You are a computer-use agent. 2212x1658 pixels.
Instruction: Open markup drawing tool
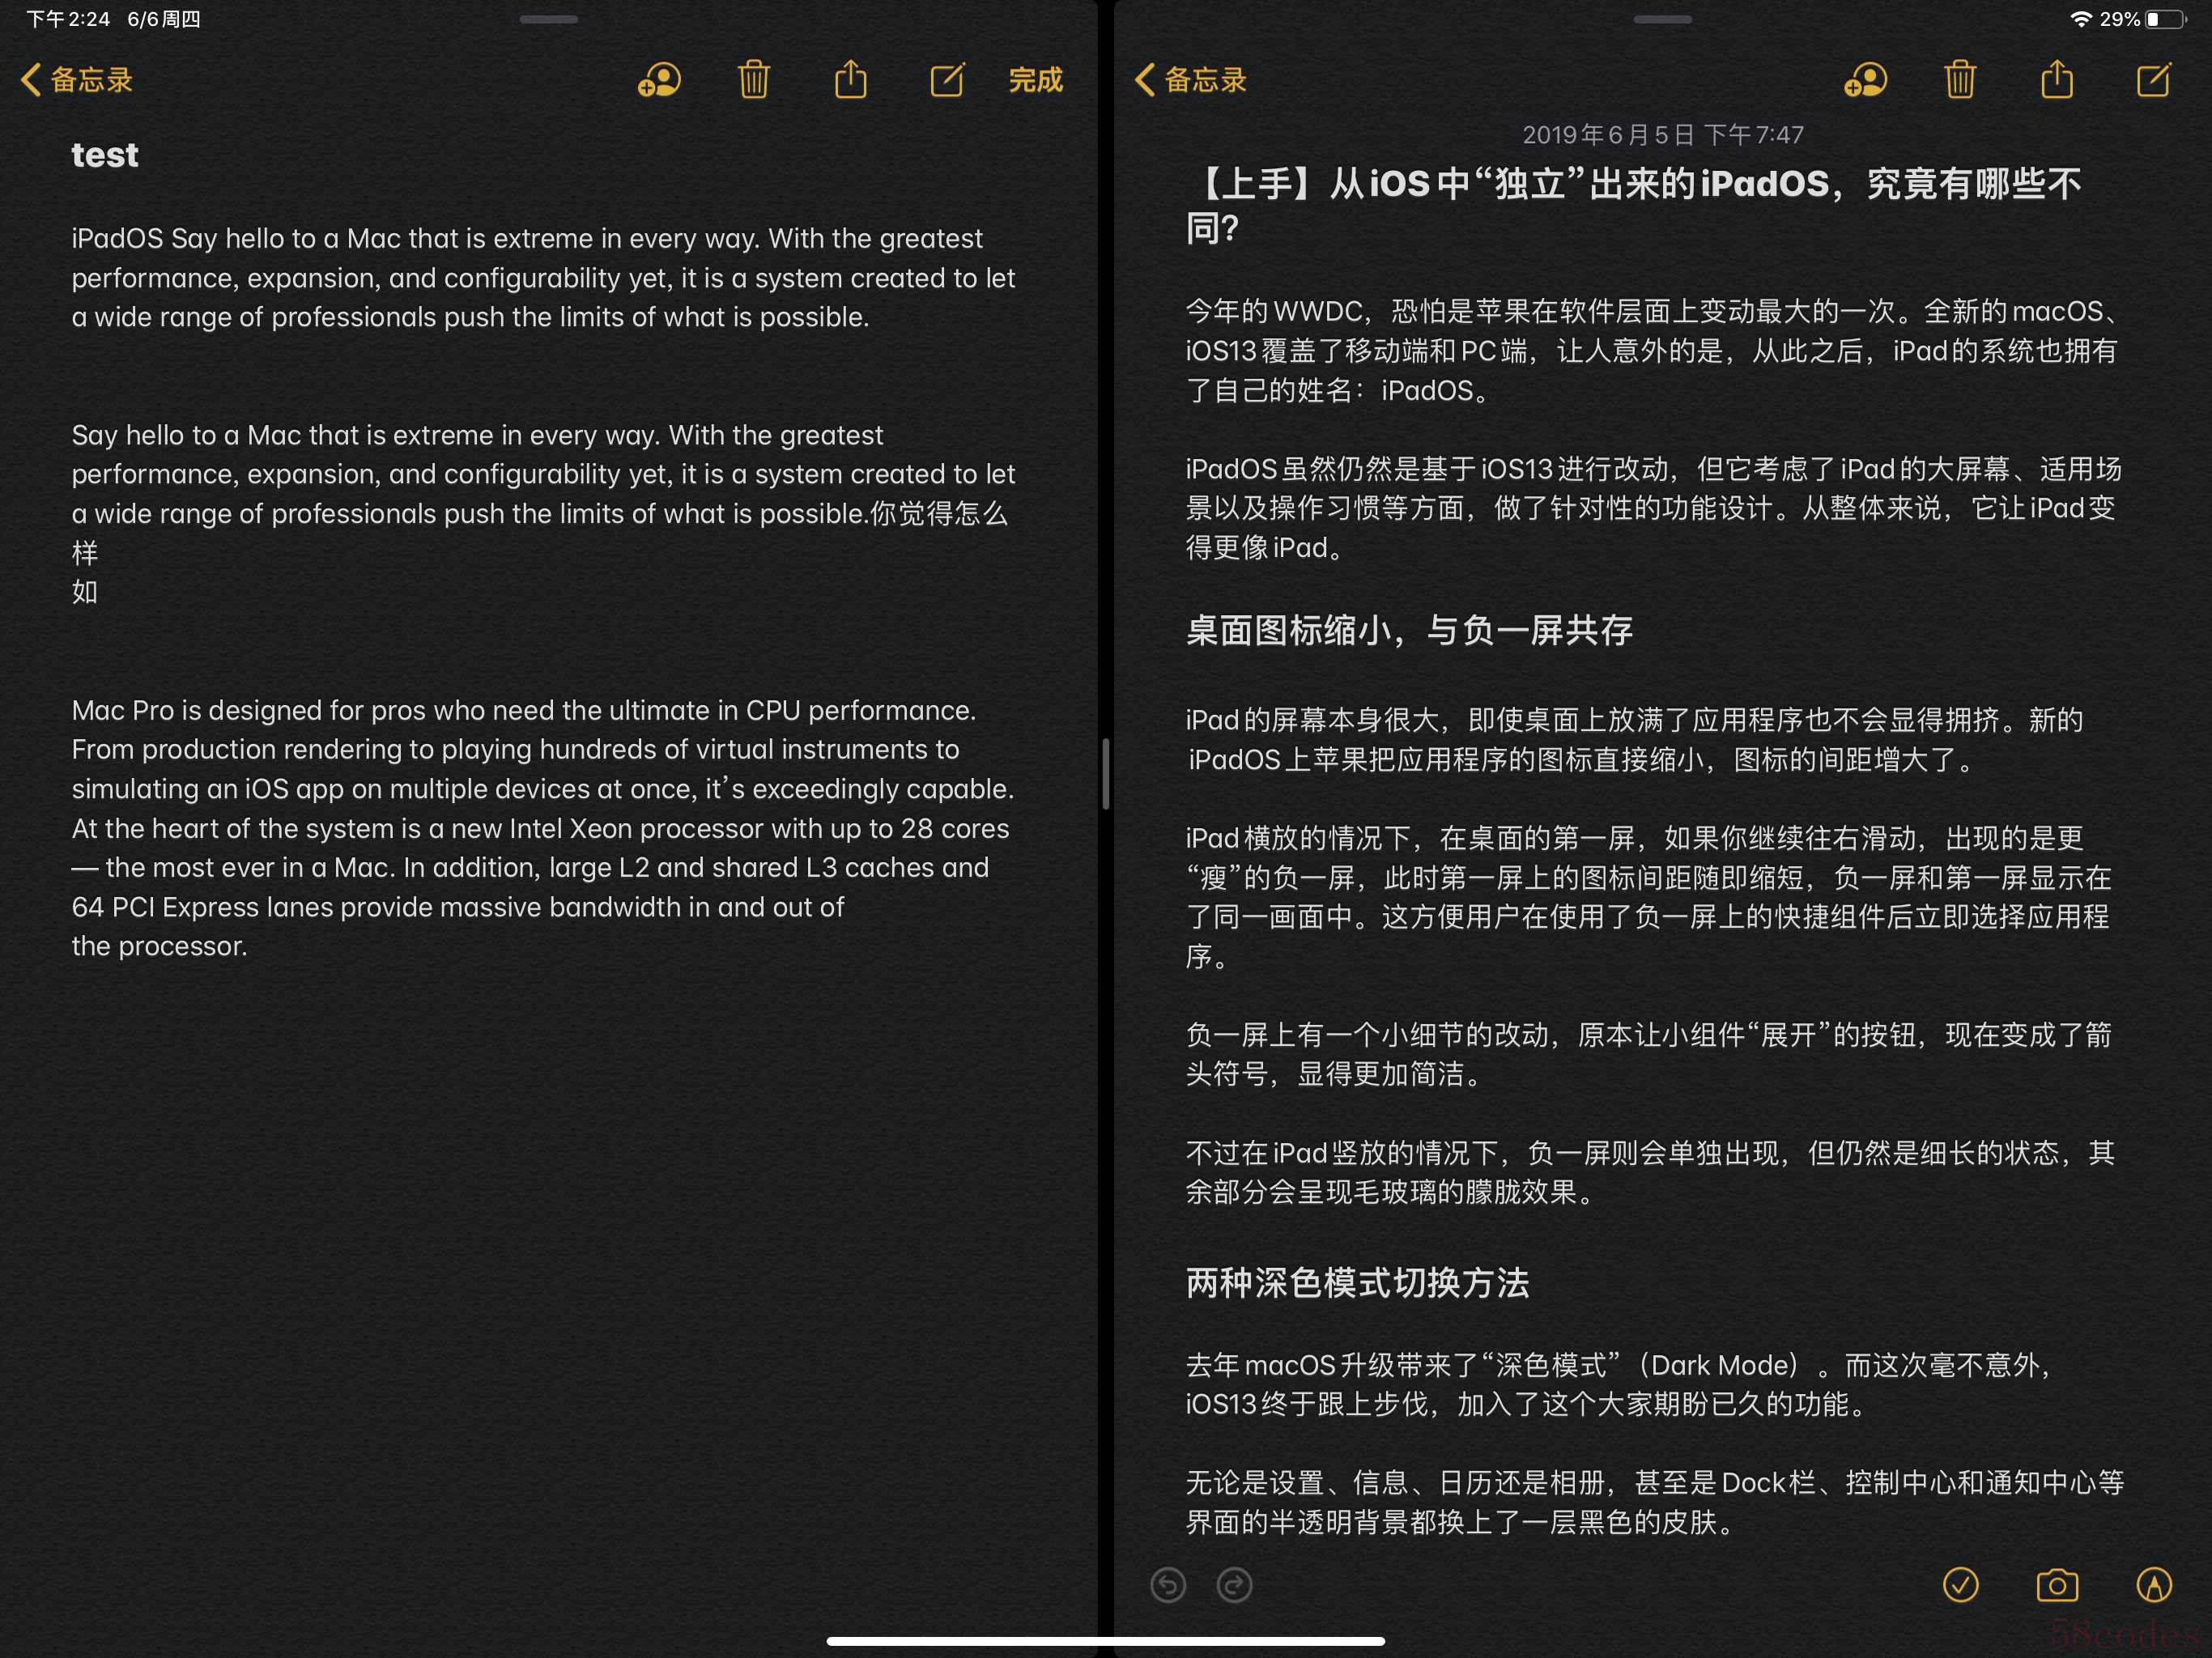click(2153, 1584)
